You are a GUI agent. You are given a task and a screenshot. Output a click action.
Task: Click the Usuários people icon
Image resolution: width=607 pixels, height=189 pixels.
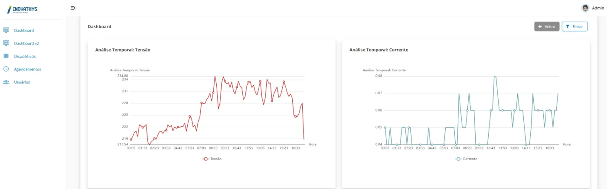(6, 82)
